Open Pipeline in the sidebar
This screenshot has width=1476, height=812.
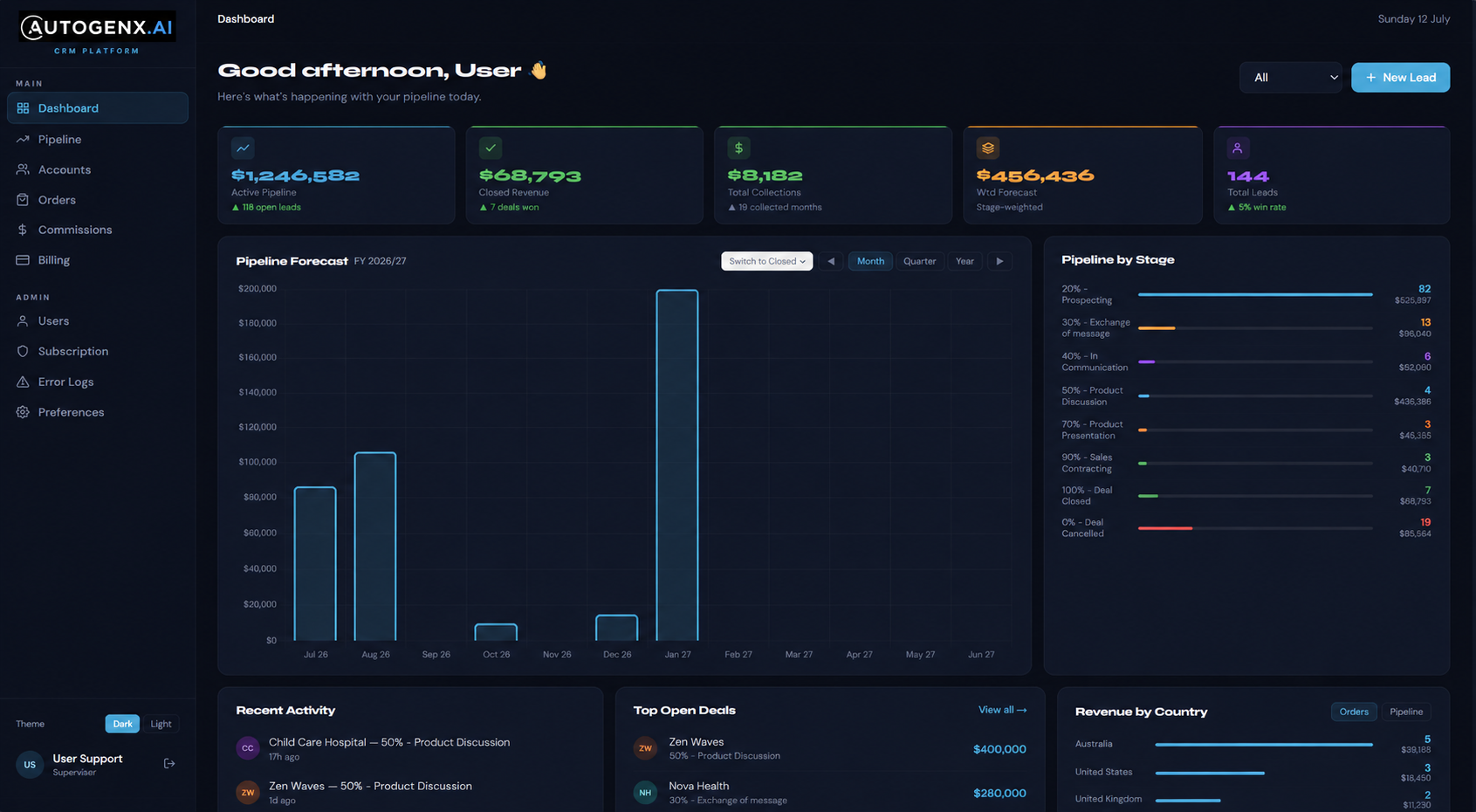pyautogui.click(x=98, y=139)
